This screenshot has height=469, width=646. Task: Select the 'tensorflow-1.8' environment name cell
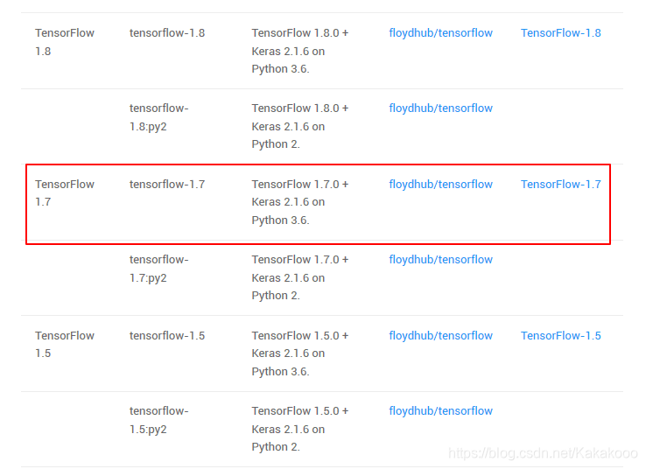[x=167, y=33]
